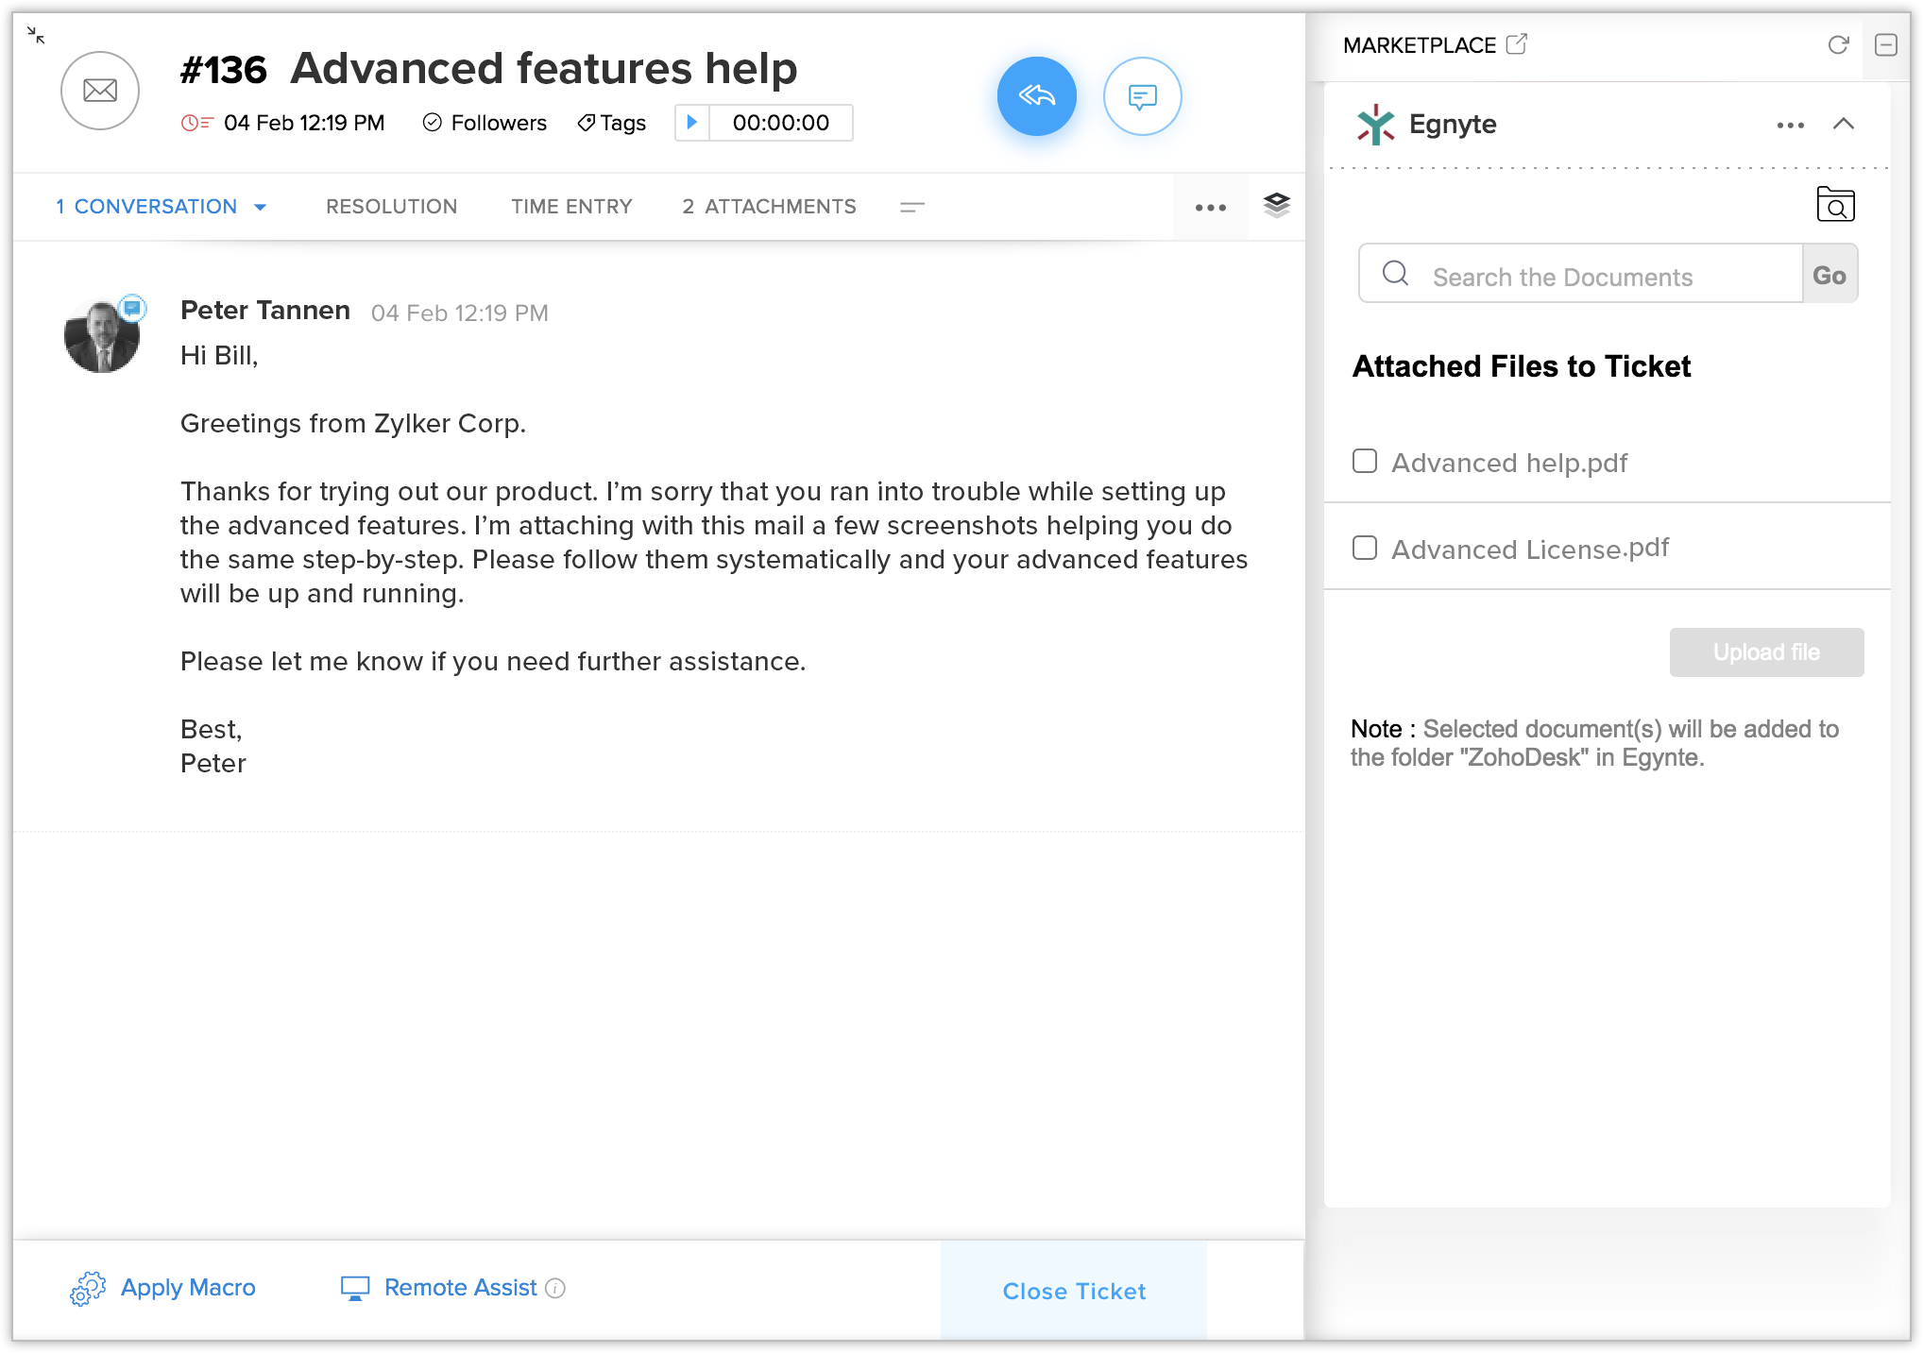Click the shrink view arrows icon

[36, 36]
